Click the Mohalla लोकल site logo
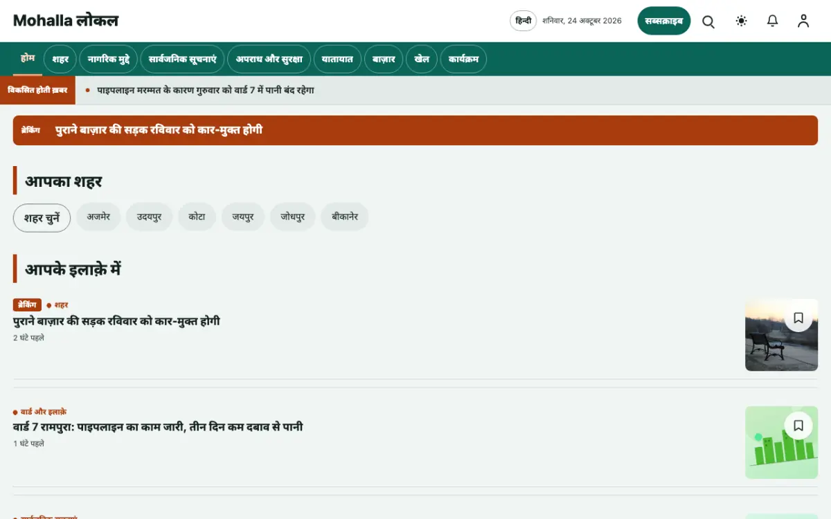 coord(66,21)
